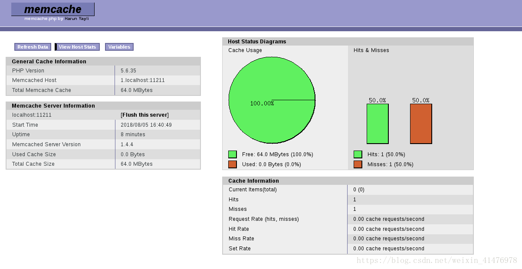Click Hit Rate row label
Viewport: 522px width, 269px height.
point(239,229)
